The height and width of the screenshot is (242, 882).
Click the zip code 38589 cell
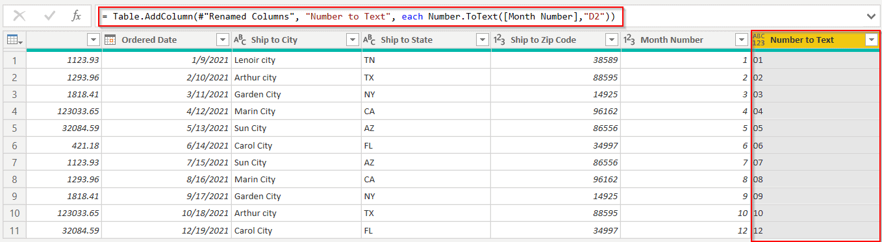coord(556,60)
